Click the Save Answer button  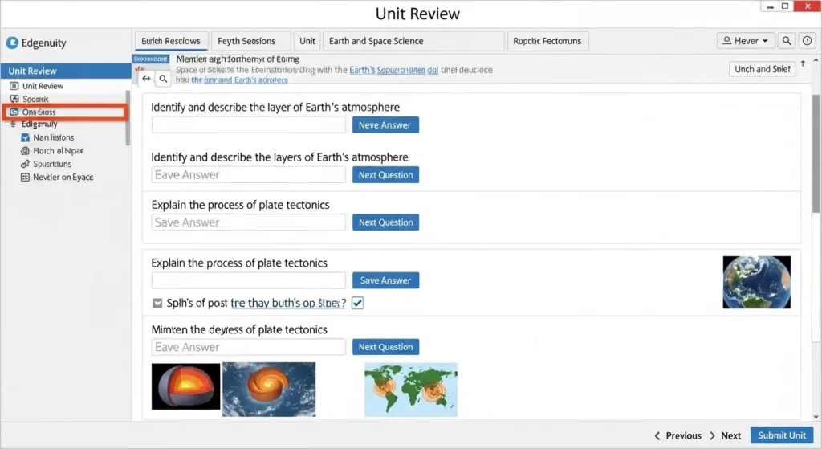(385, 280)
